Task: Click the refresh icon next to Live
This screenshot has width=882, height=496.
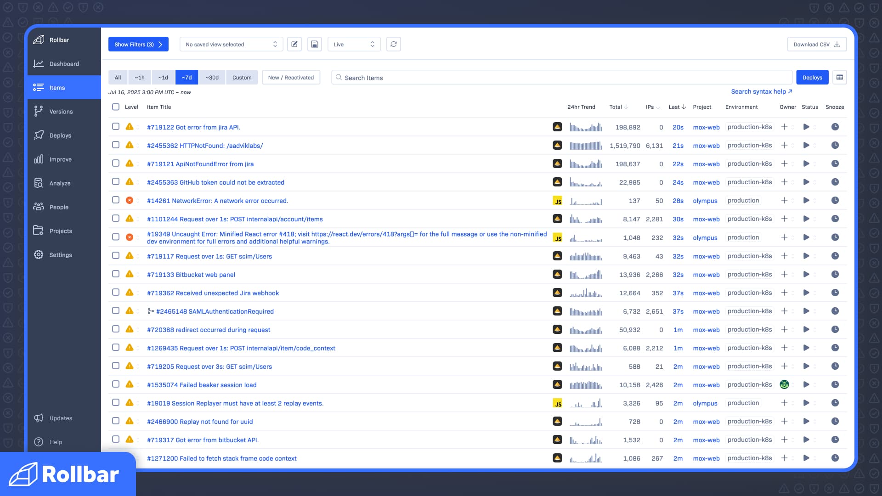Action: coord(394,44)
